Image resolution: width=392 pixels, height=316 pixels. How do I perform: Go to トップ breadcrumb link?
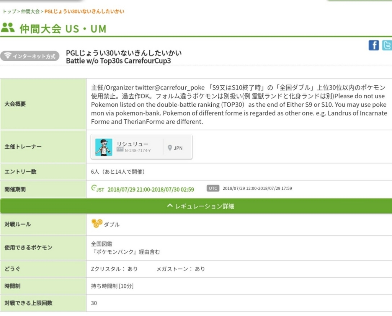pos(9,11)
